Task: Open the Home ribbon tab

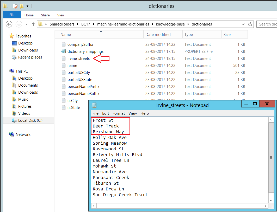Action: tap(29, 15)
